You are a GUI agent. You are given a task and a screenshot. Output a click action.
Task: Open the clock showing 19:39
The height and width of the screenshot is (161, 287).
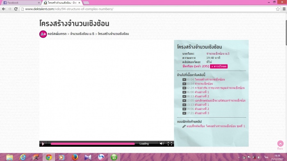(277, 157)
